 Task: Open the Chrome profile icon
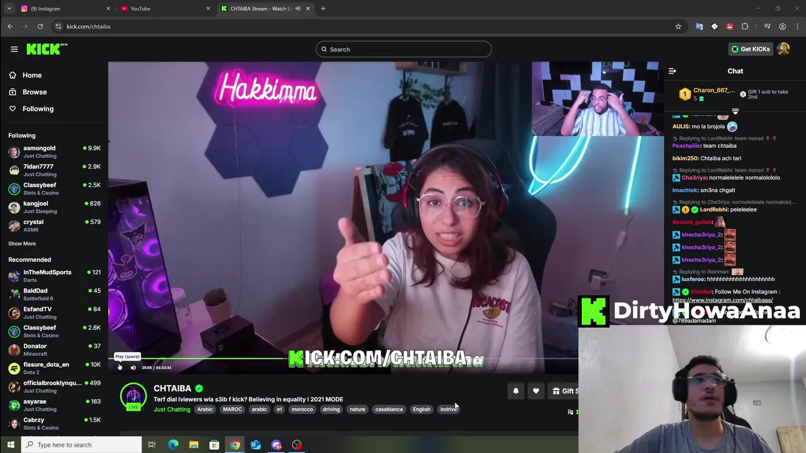coord(782,26)
